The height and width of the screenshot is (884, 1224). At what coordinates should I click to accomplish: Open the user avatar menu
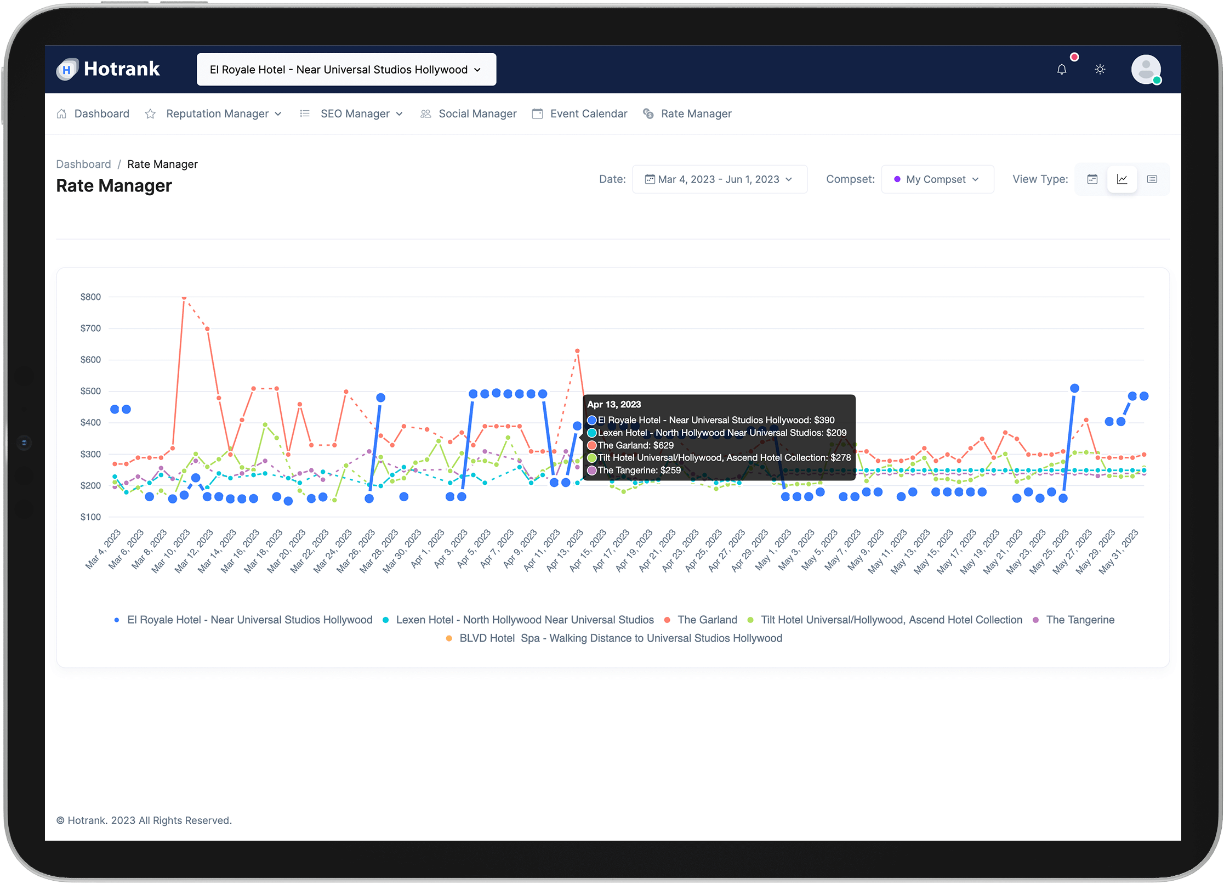click(x=1146, y=69)
